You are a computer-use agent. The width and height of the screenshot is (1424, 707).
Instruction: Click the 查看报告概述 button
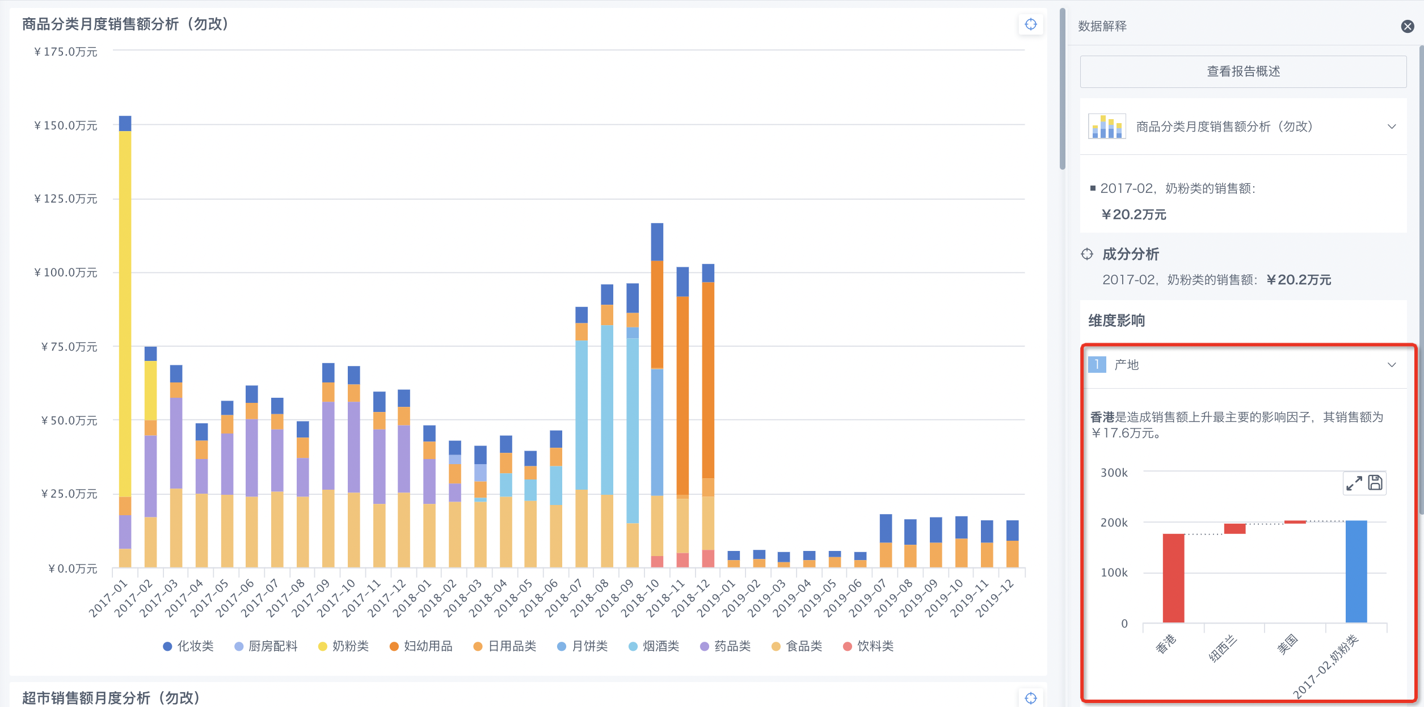tap(1242, 71)
